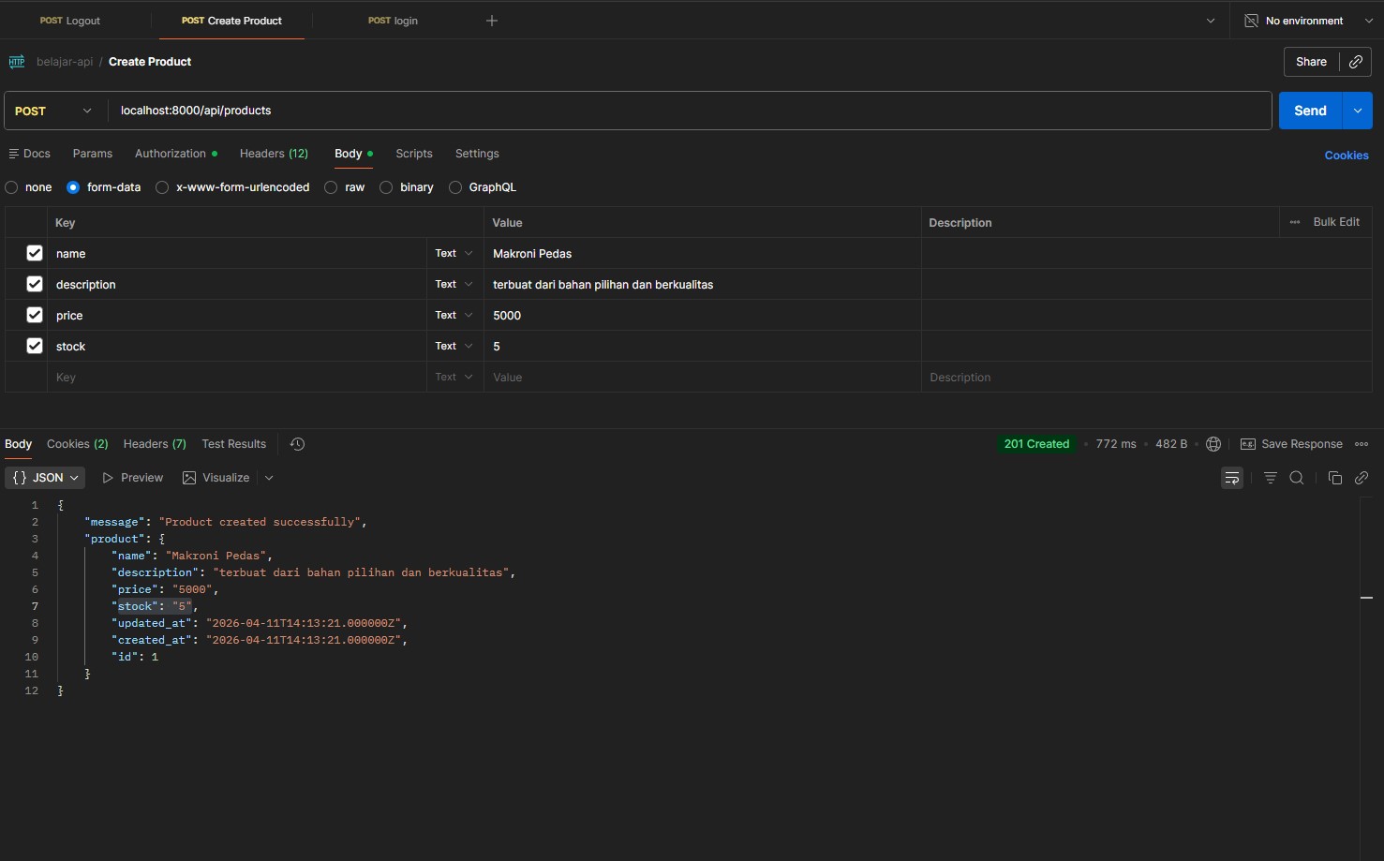
Task: Click the response history clock icon
Action: coord(298,444)
